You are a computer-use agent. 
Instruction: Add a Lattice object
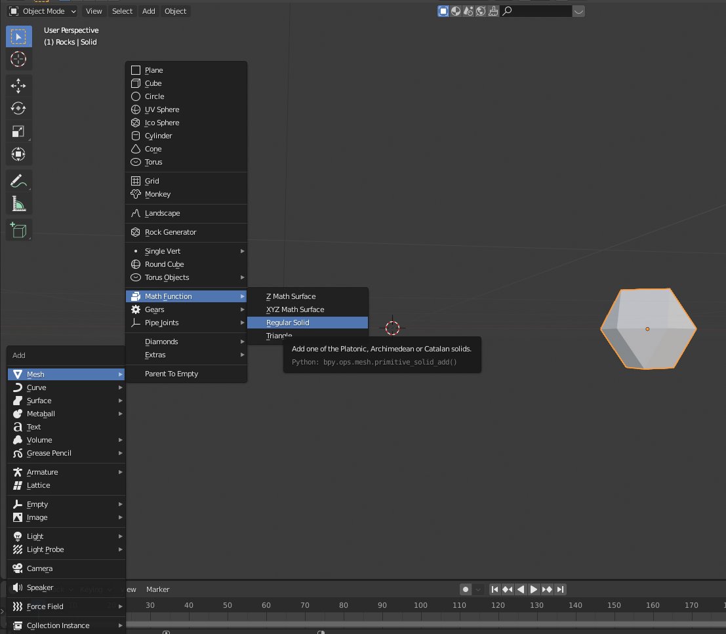pyautogui.click(x=66, y=485)
